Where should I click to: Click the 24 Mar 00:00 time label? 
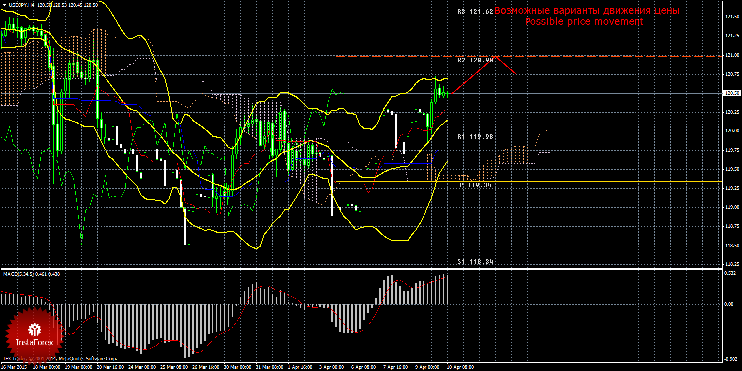[142, 368]
